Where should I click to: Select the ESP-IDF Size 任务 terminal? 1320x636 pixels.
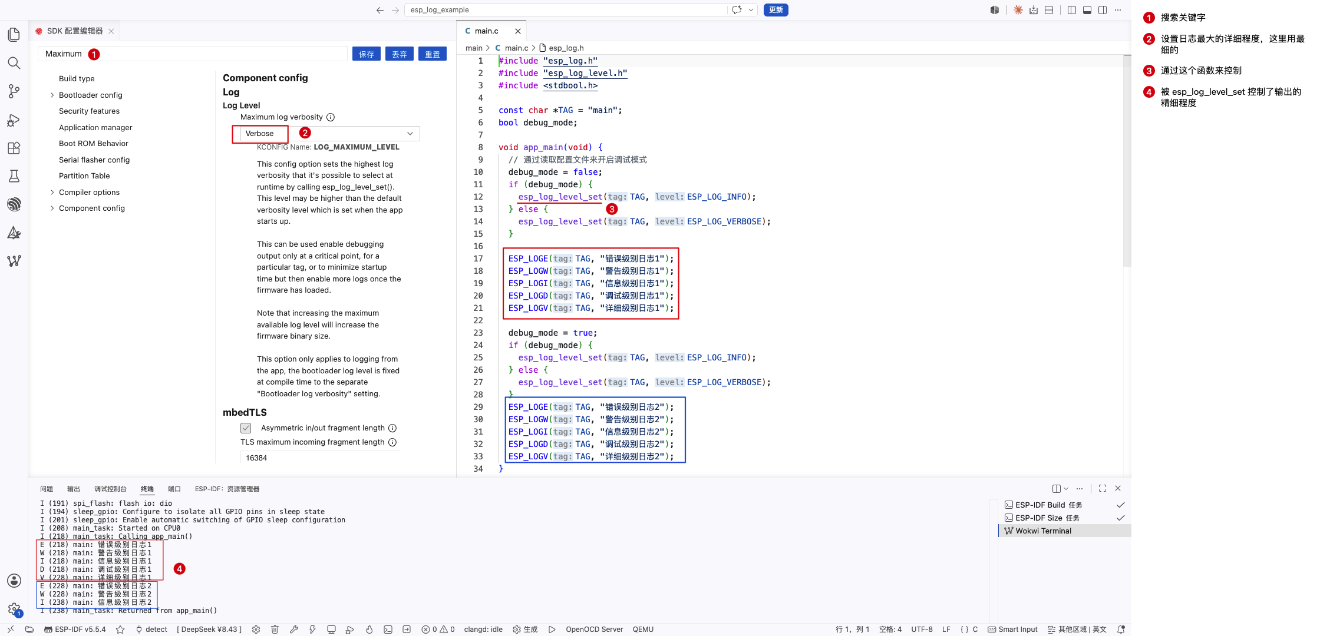coord(1065,518)
